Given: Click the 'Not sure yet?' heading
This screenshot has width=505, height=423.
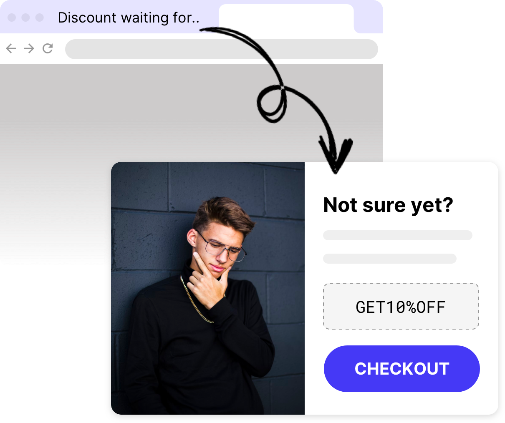Looking at the screenshot, I should point(388,205).
